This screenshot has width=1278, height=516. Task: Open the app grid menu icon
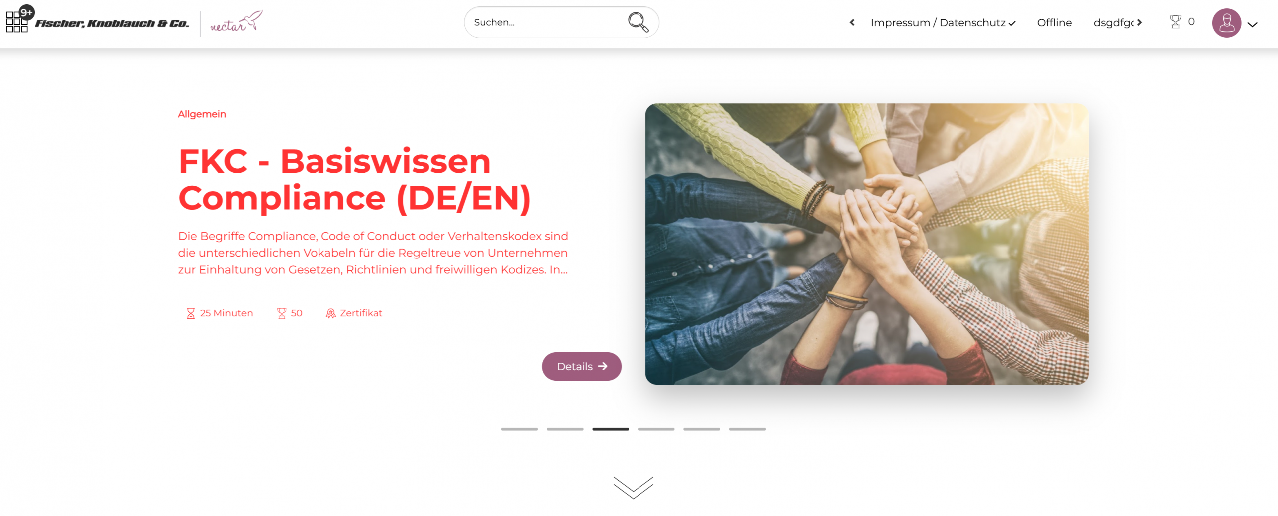[17, 22]
